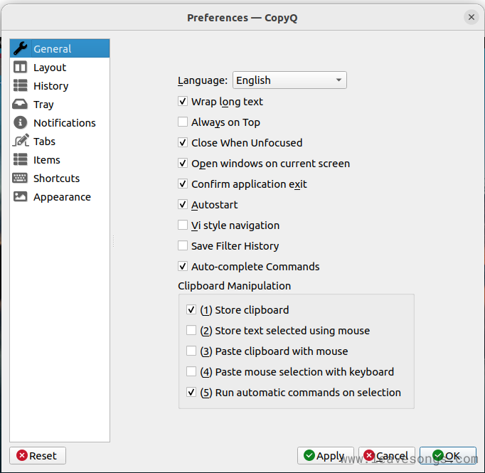
Task: Enable Save Filter History
Action: 183,246
